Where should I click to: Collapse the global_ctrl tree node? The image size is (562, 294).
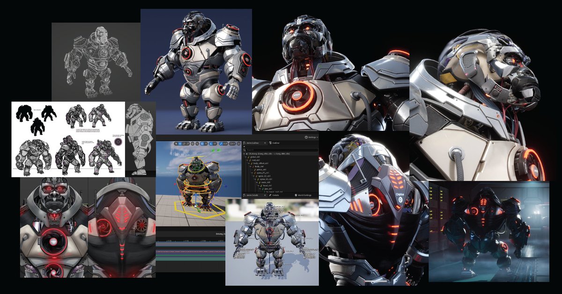[x=246, y=157]
